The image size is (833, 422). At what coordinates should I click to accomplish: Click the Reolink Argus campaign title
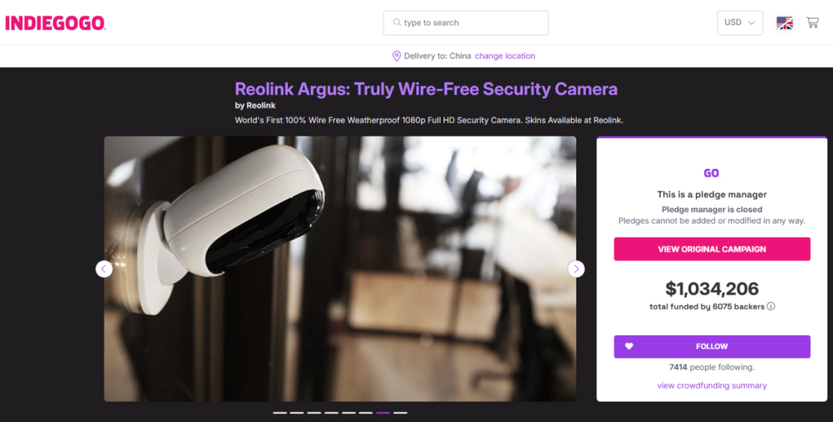tap(426, 89)
